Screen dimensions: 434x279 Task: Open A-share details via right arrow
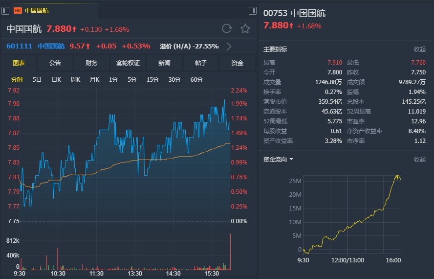coord(229,46)
